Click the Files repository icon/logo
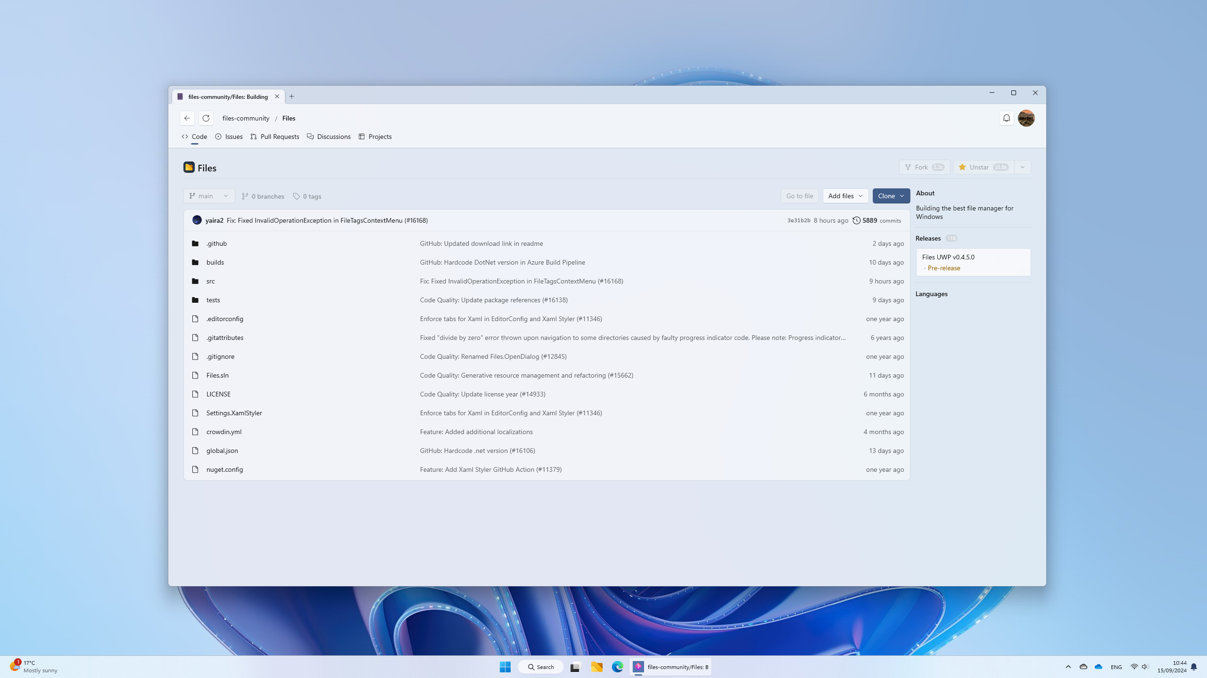Image resolution: width=1207 pixels, height=678 pixels. point(189,167)
